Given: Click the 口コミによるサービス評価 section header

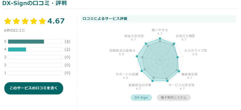Looking at the screenshot, I should tap(105, 19).
